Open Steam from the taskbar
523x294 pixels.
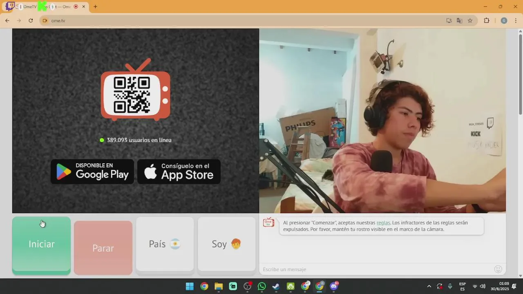coord(276,286)
